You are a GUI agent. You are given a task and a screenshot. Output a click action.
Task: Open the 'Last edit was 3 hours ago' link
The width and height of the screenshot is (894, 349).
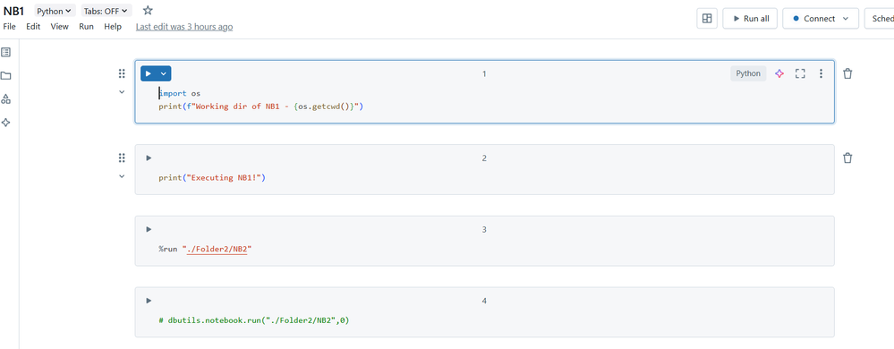click(184, 27)
